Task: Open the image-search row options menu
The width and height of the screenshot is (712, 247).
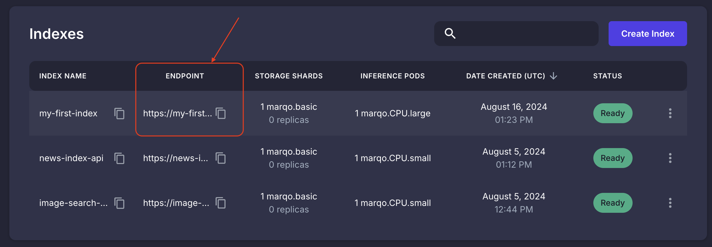Action: (x=670, y=203)
